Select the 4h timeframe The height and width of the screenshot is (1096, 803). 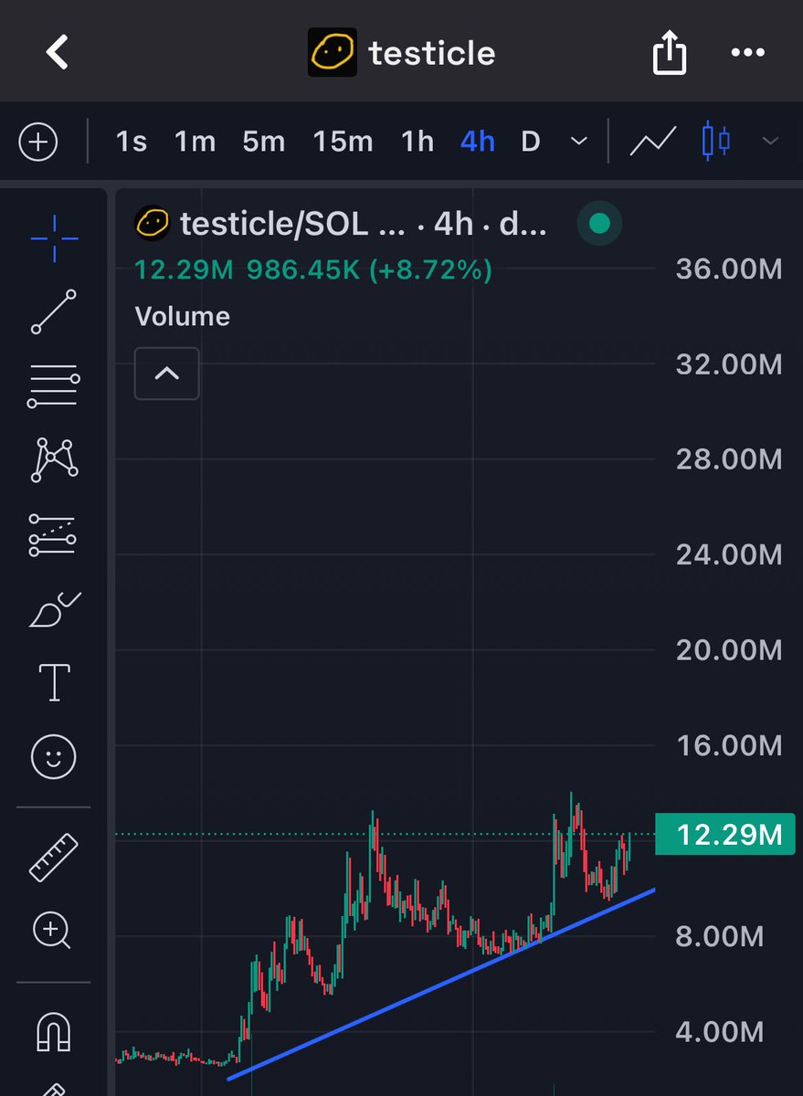(478, 142)
